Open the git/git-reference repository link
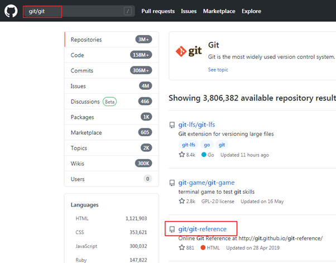336x263 pixels. click(x=202, y=229)
